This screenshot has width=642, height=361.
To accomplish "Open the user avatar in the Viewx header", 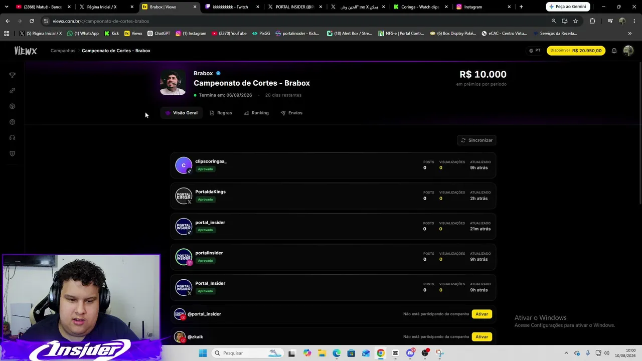I will (628, 51).
